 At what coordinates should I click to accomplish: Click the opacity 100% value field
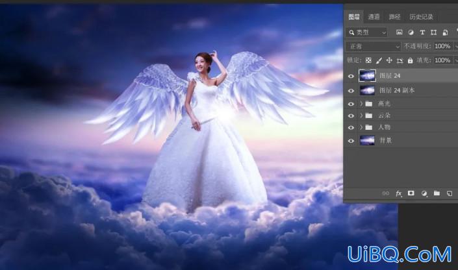[x=443, y=47]
